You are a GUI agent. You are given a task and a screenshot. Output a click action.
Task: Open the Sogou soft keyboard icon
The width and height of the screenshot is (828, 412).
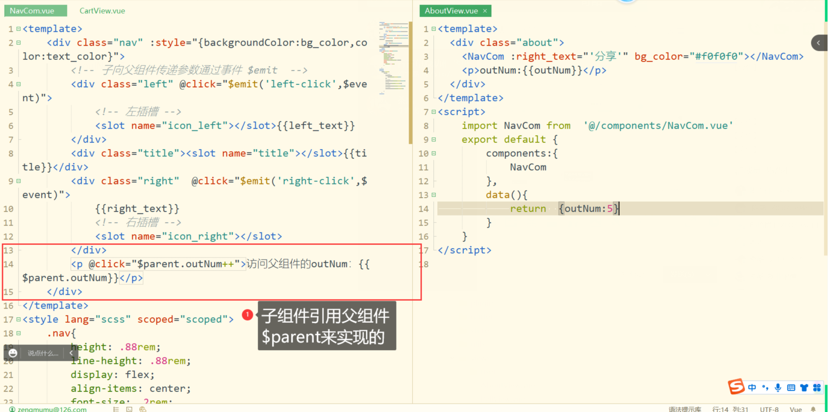pos(791,387)
